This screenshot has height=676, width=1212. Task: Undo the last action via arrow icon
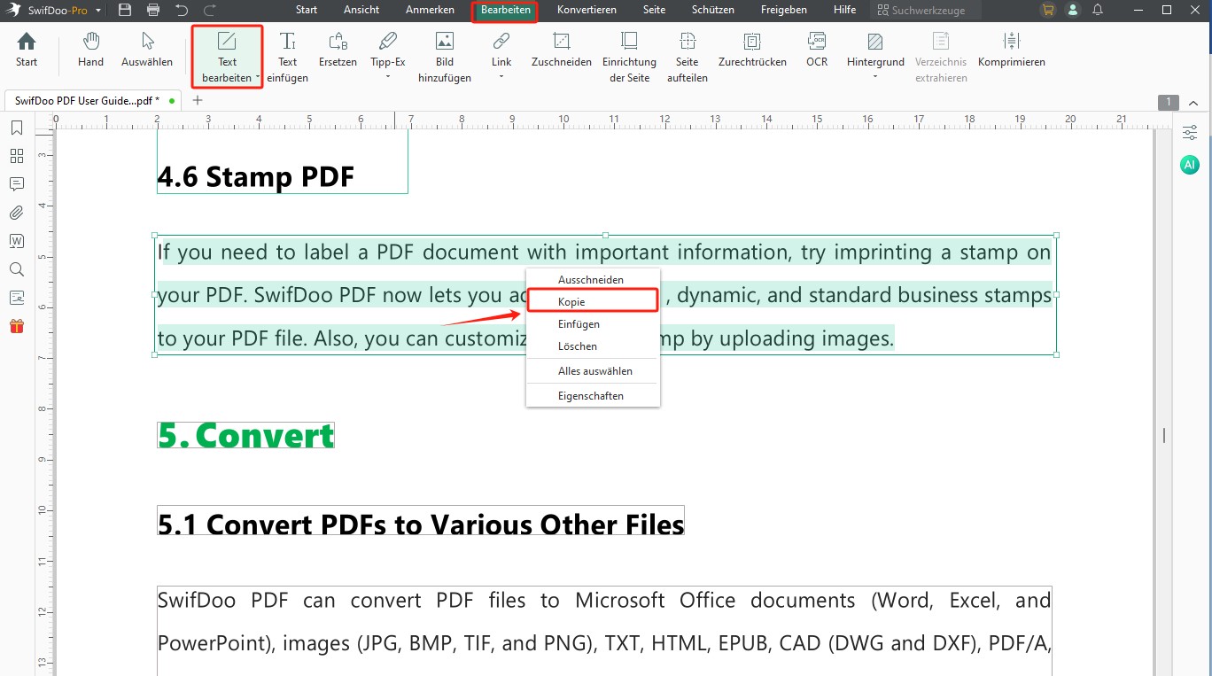(182, 10)
